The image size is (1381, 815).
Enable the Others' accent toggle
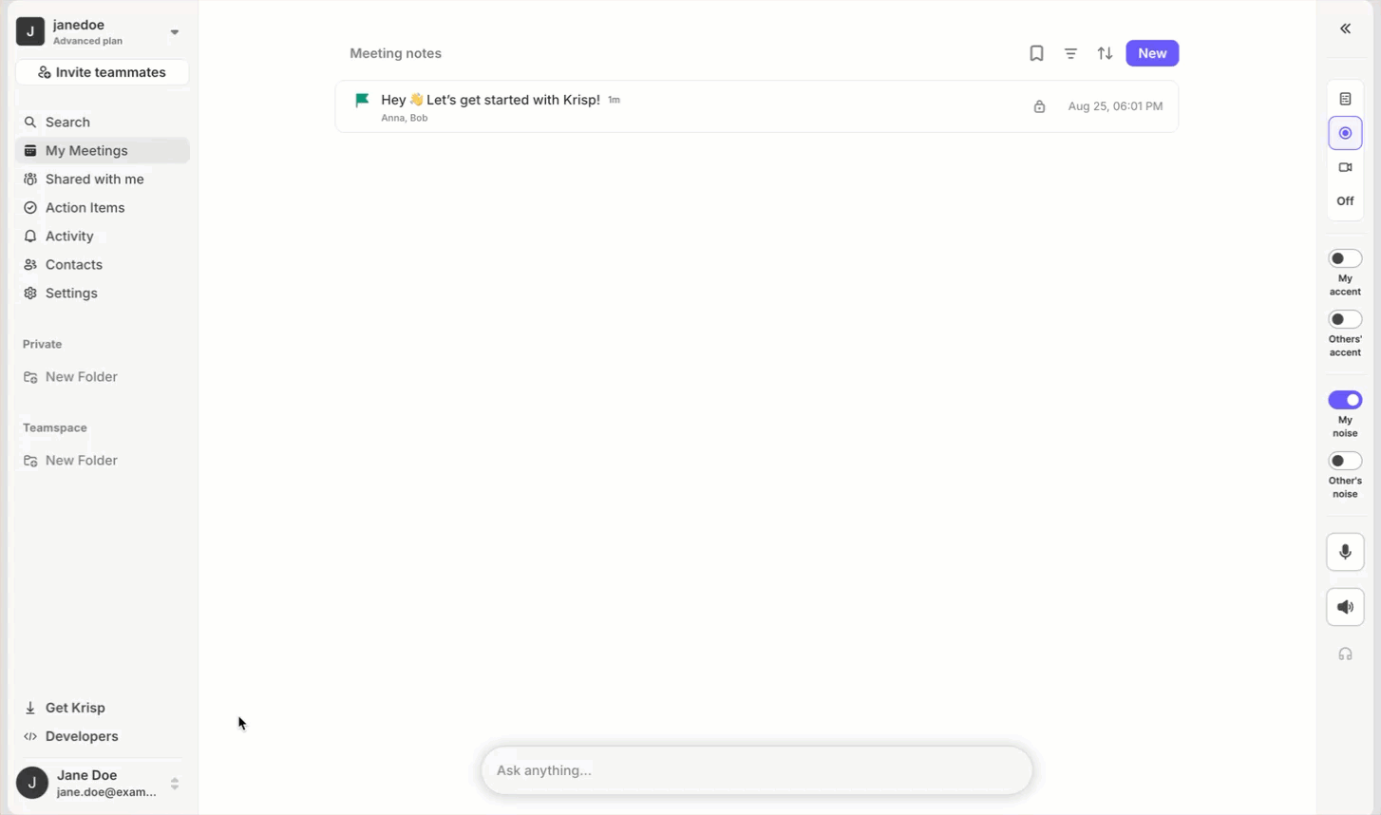click(x=1345, y=319)
